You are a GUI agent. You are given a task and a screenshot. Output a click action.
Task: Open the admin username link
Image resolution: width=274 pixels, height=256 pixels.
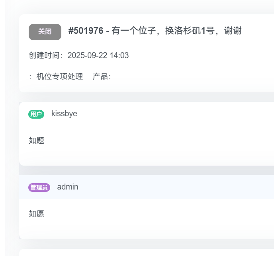pos(68,187)
